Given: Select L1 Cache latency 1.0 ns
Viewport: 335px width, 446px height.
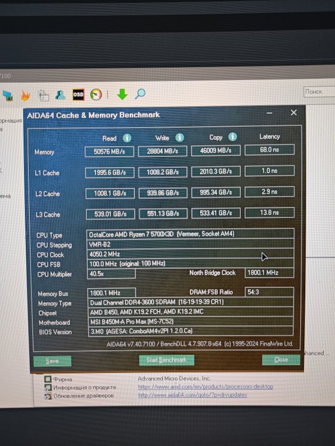Looking at the screenshot, I should click(x=270, y=171).
